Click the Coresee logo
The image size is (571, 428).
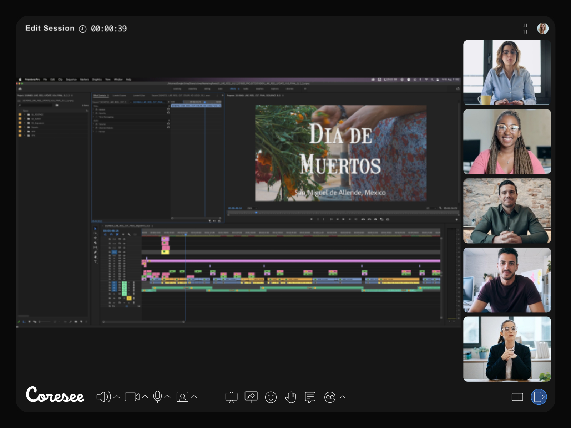coord(55,395)
